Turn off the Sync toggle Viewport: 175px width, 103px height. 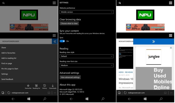tap(62, 41)
